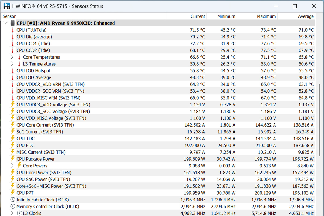Click lightning icon for CPU Core Power
Image resolution: width=324 pixels, height=216 pixels.
[12, 173]
